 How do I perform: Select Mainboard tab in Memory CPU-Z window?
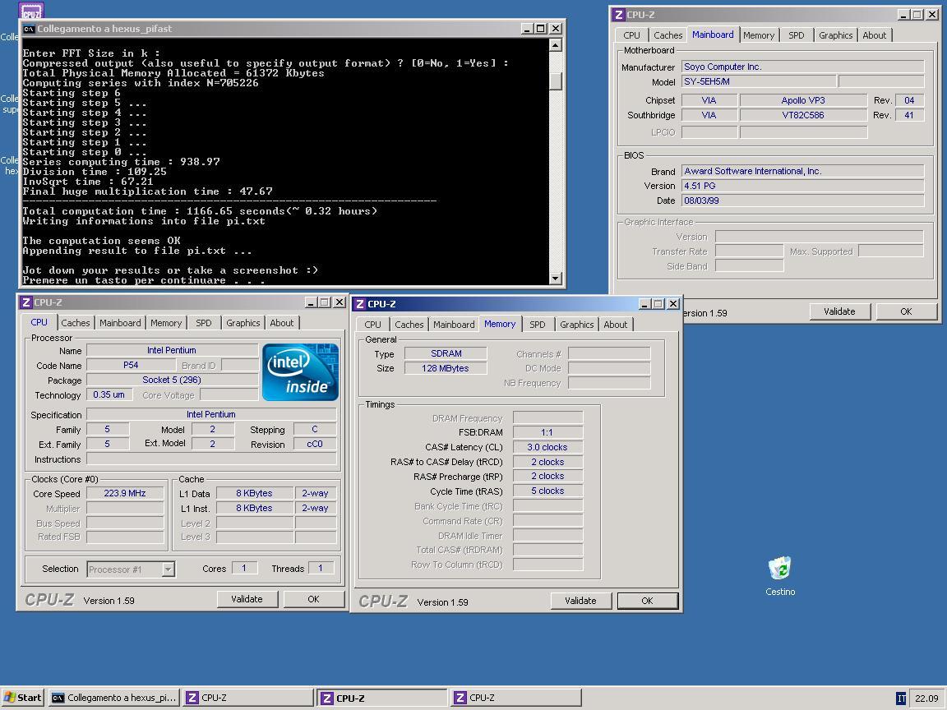point(454,325)
